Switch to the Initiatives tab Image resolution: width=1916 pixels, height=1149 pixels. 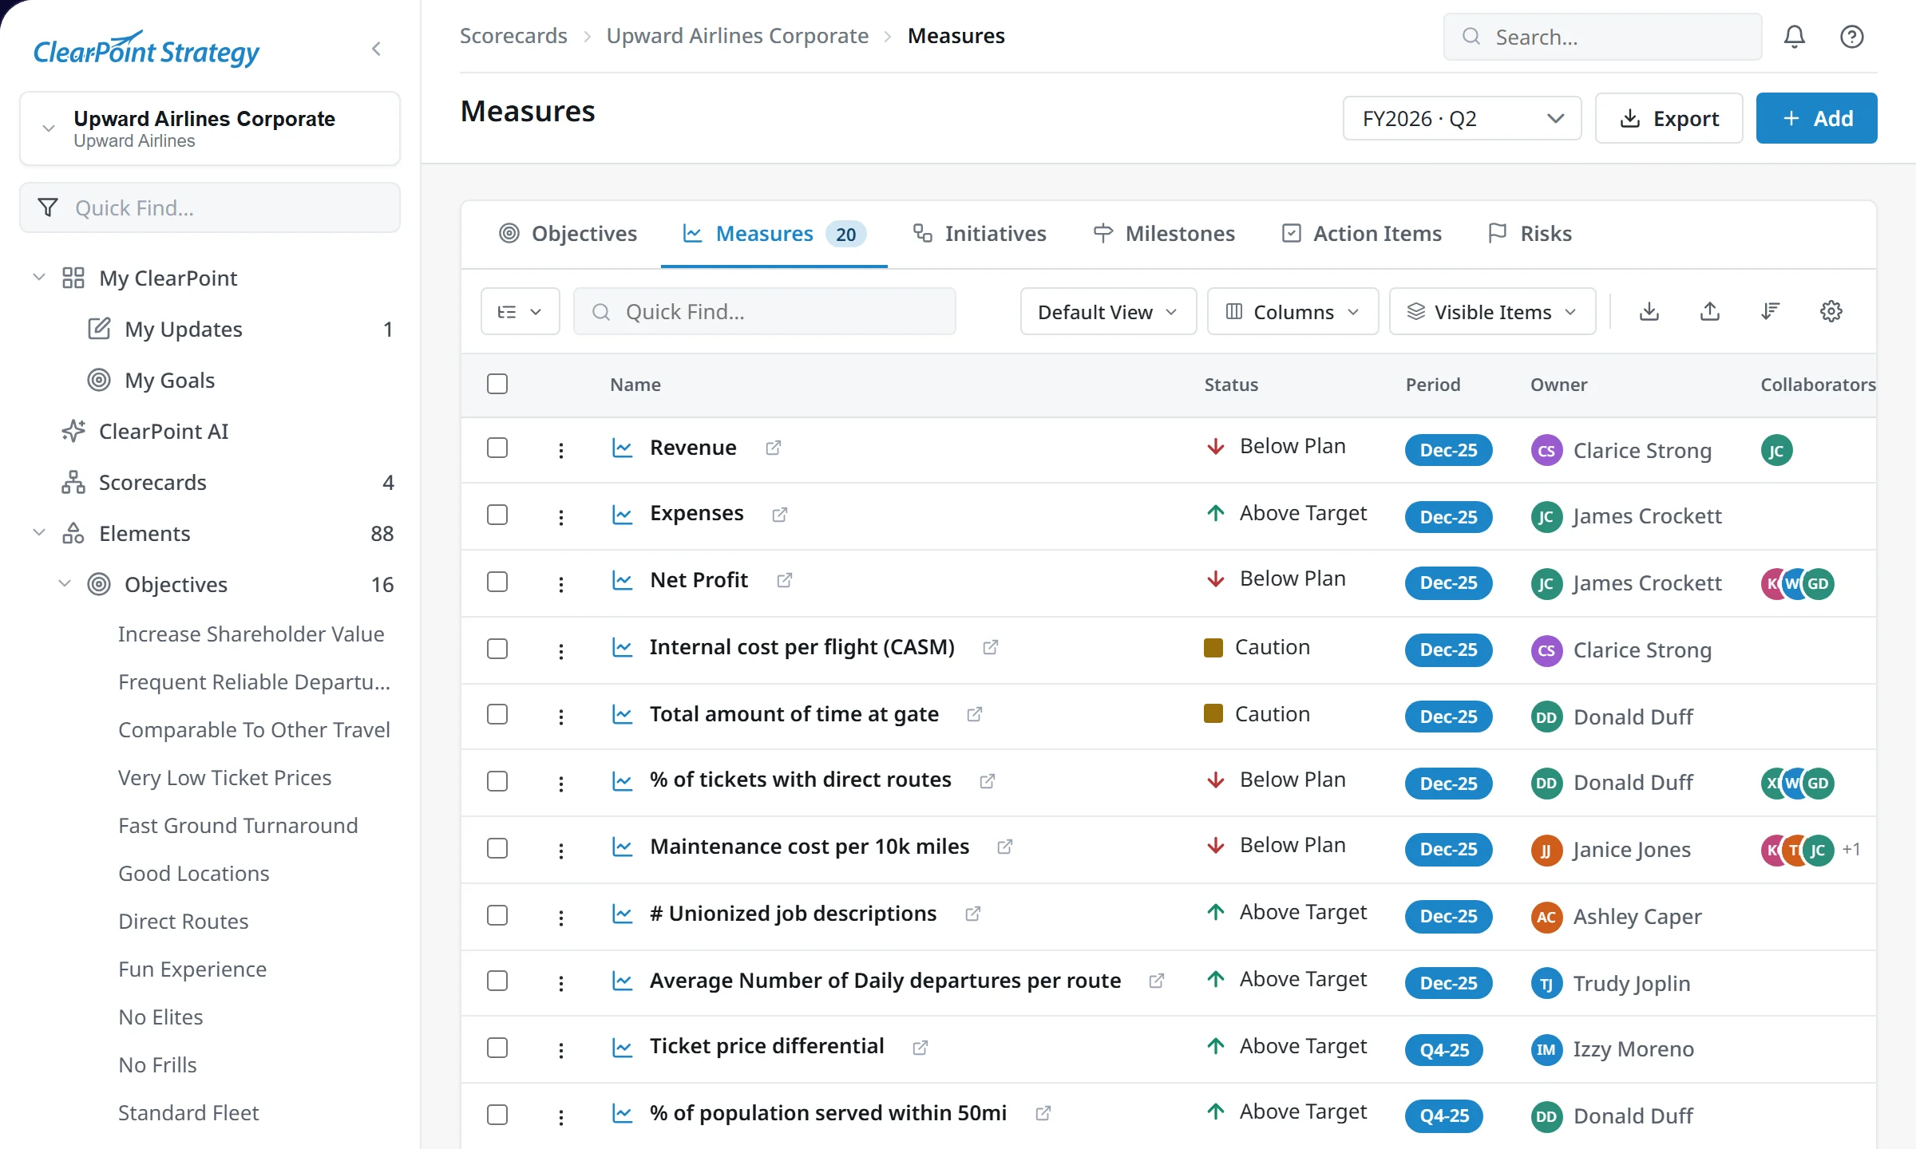[980, 234]
